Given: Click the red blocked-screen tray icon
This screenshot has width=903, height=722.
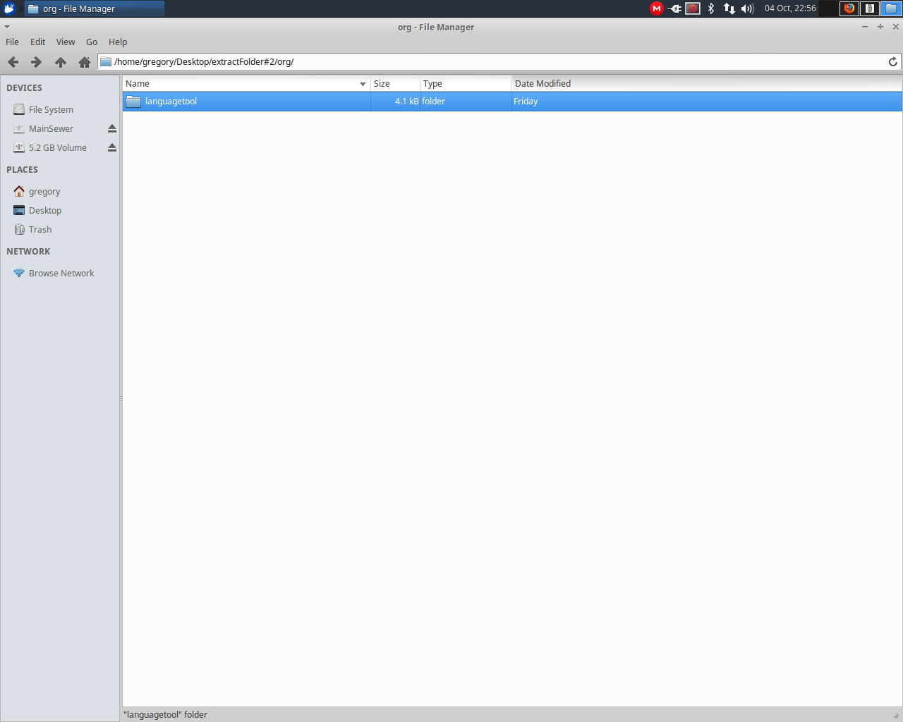Looking at the screenshot, I should click(x=693, y=8).
